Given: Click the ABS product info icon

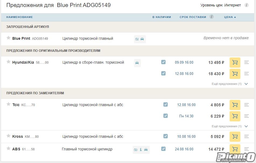Looking at the screenshot, I should click(141, 150).
